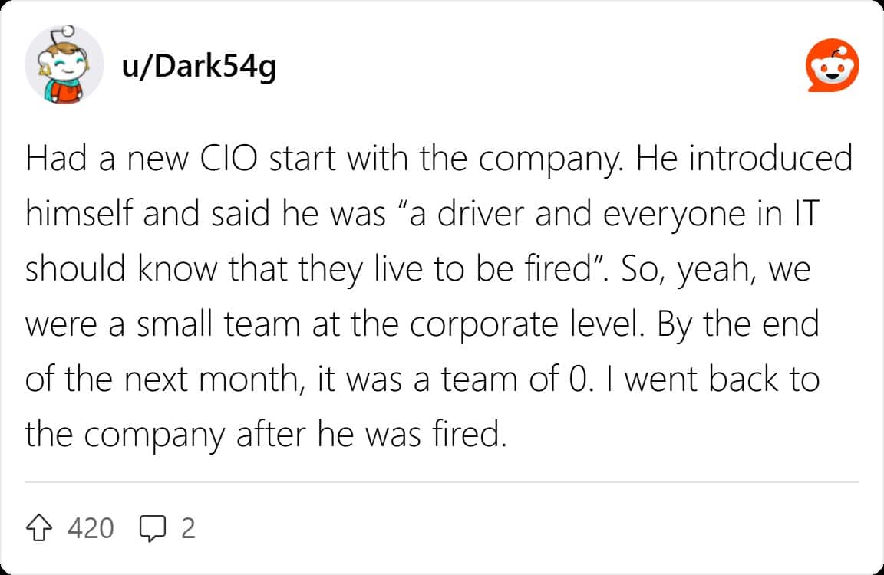Open the Reddit logo icon at top right
Viewport: 884px width, 575px height.
pos(833,67)
